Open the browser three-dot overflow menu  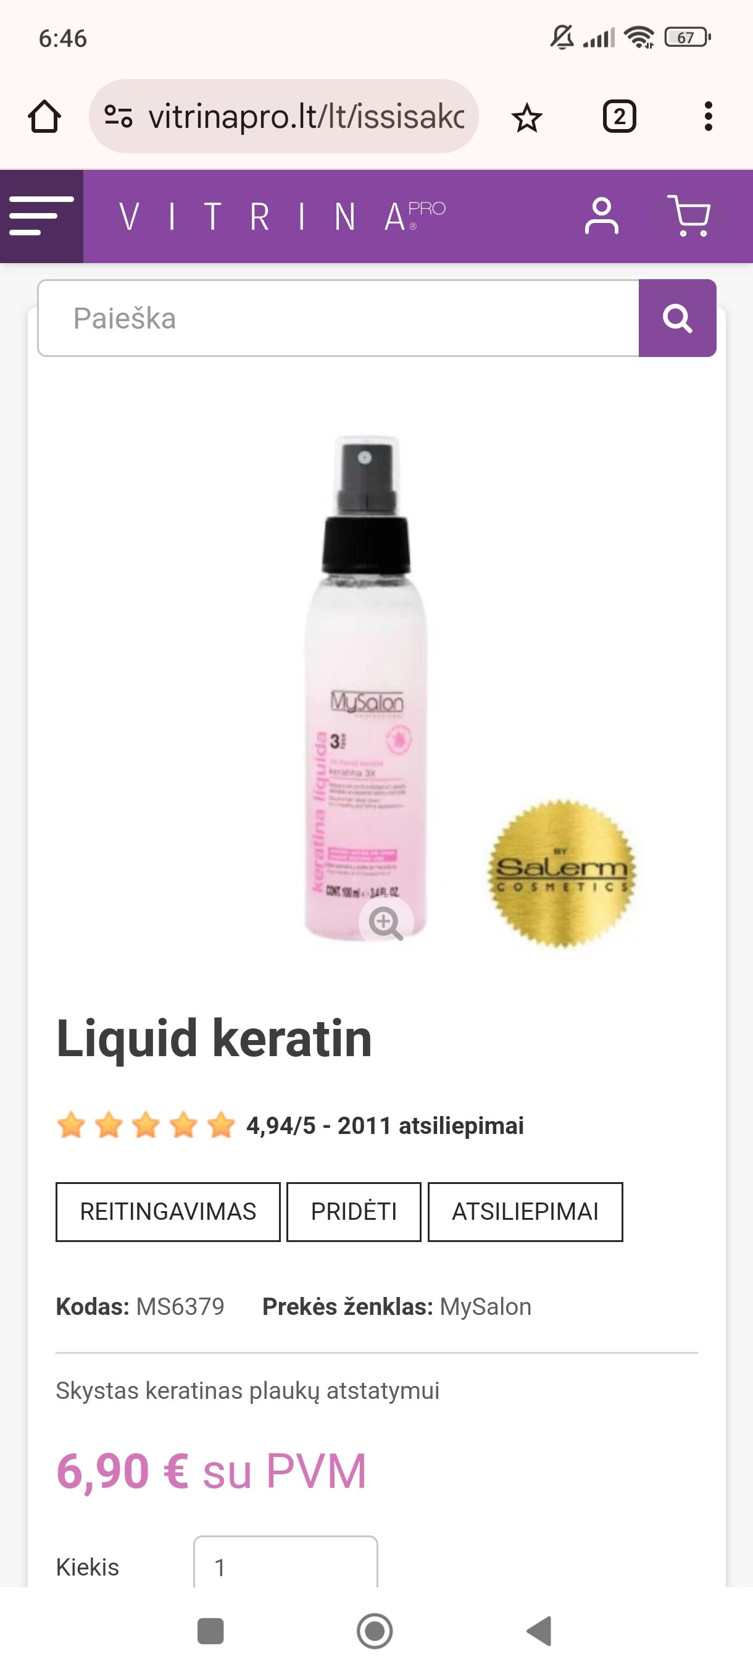click(708, 117)
